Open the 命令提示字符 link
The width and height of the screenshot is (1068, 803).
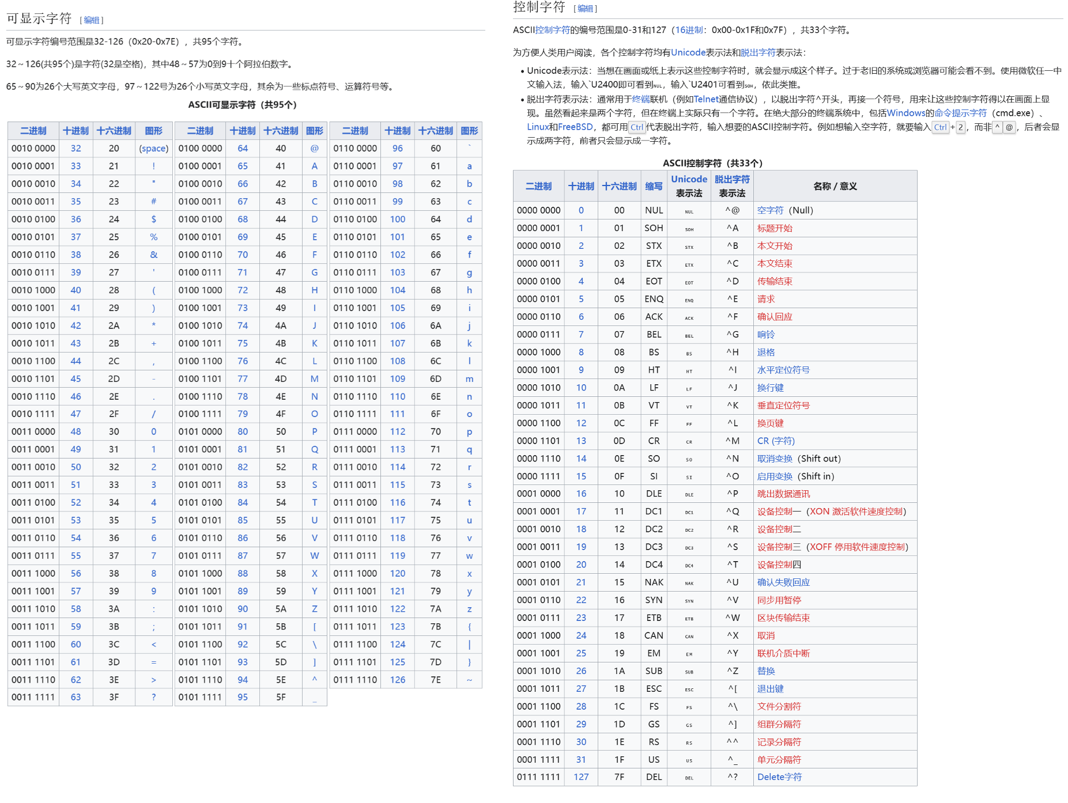point(960,113)
